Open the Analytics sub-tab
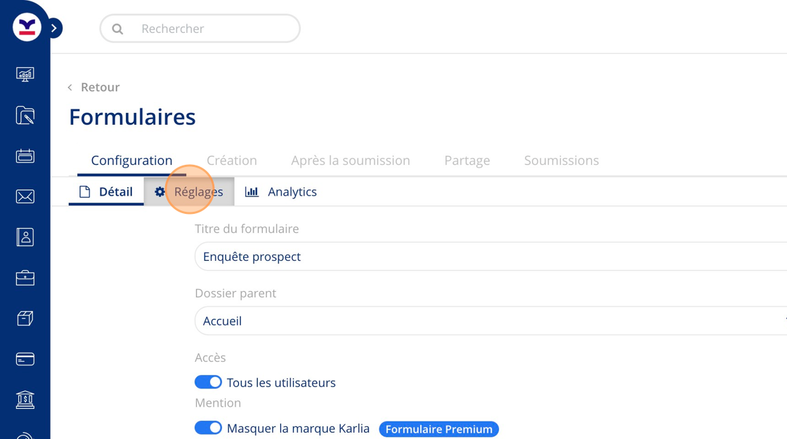 pos(281,191)
